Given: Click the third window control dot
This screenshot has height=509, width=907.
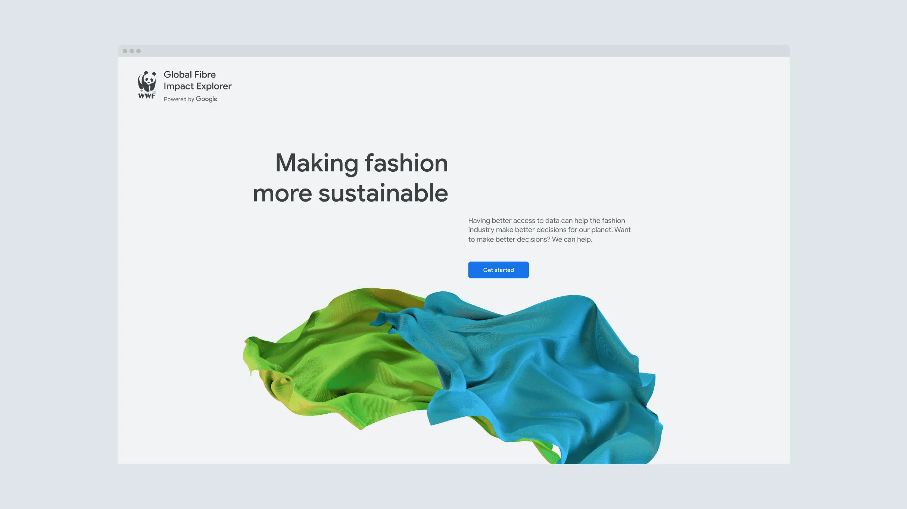Looking at the screenshot, I should tap(138, 51).
